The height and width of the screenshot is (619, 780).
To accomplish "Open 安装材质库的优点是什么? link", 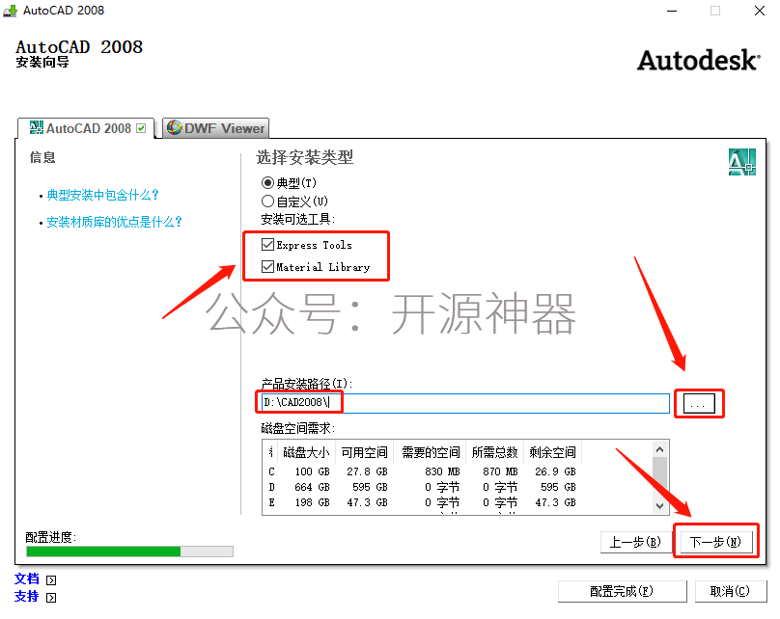I will tap(115, 222).
